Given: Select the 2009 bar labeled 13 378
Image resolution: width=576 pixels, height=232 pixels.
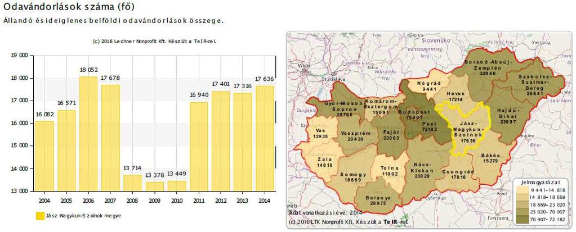Looking at the screenshot, I should coord(155,186).
